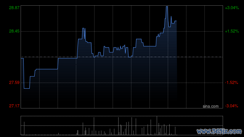
Task: Click the -1.52% percentage label
Action: coord(231,83)
